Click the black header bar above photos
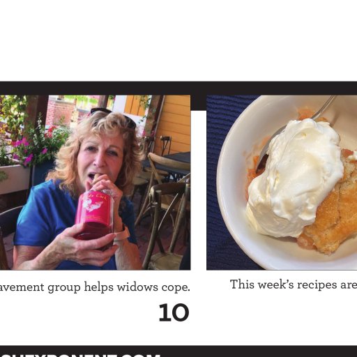This screenshot has width=357, height=357. point(178,88)
